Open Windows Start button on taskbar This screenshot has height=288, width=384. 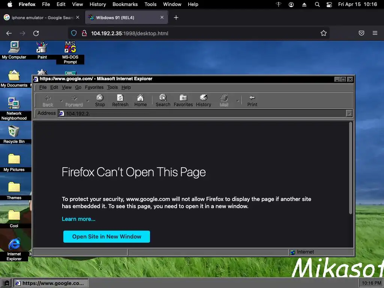tap(6, 283)
